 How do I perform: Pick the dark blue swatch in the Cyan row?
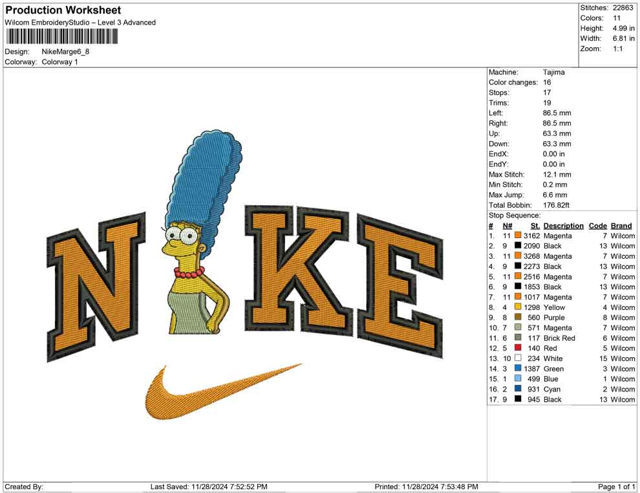click(518, 388)
